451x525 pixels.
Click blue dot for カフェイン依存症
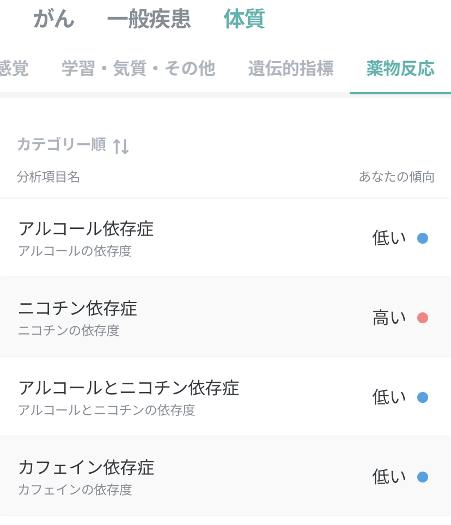(x=423, y=477)
